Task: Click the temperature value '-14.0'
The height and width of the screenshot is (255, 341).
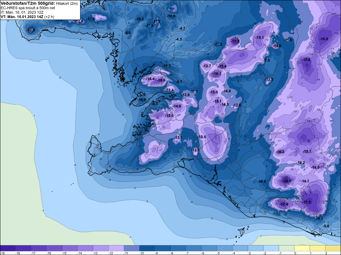Action: pos(277,46)
